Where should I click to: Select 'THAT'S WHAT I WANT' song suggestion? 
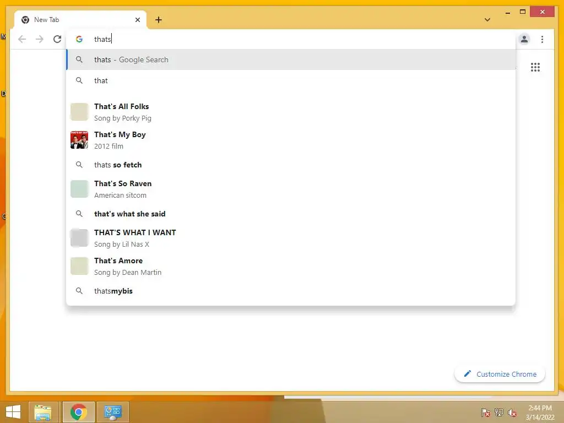[291, 238]
